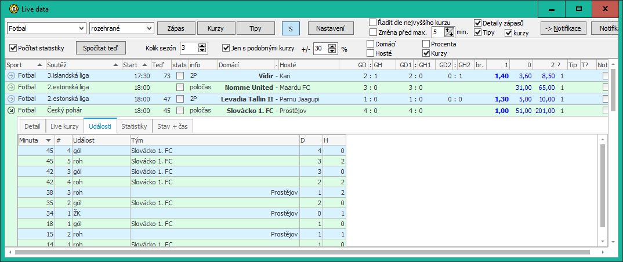Check the Domácí checkbox

(370, 43)
